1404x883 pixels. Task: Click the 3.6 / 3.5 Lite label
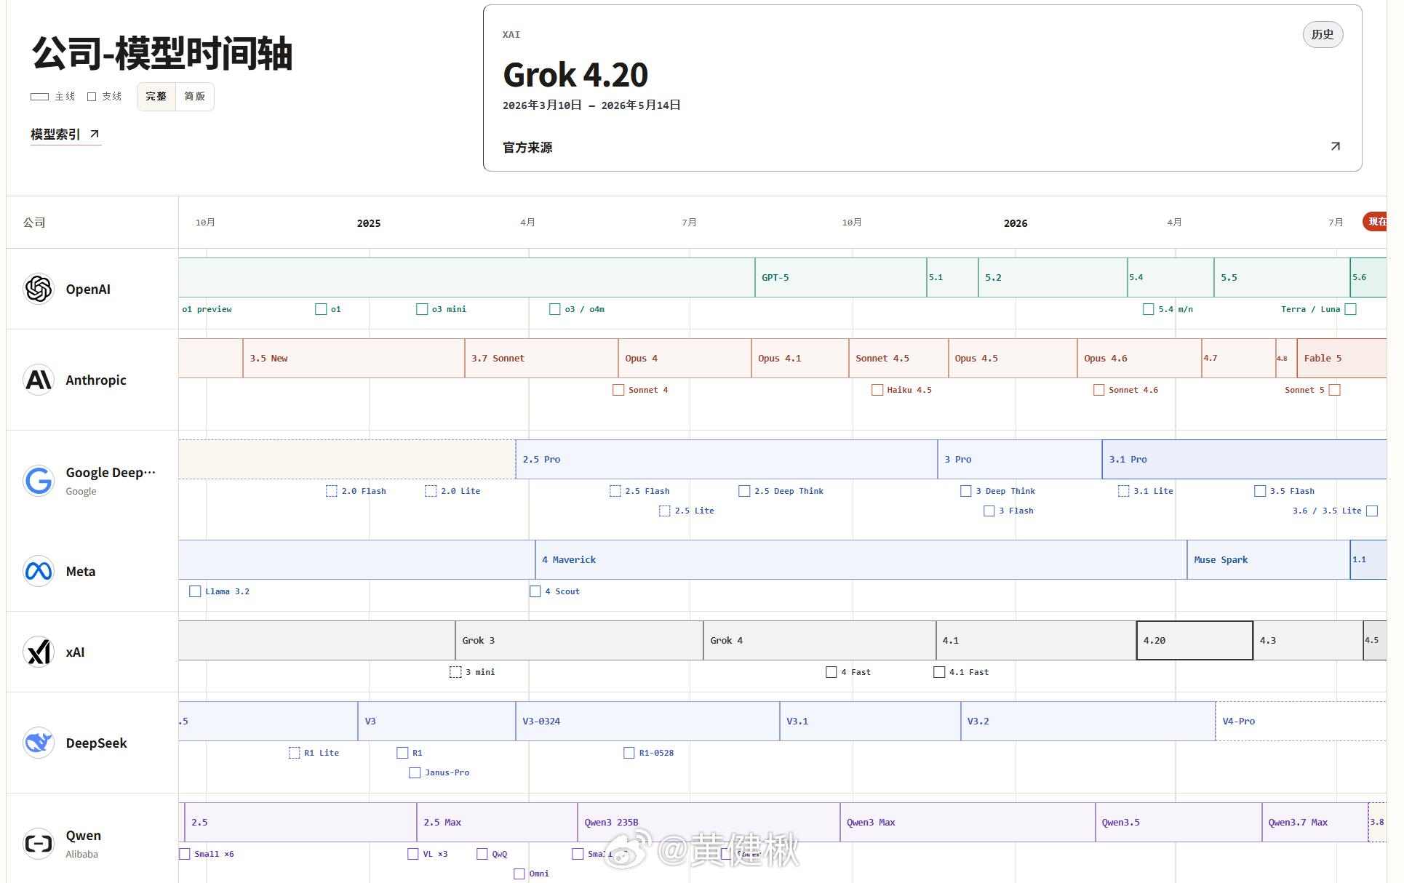click(x=1327, y=511)
